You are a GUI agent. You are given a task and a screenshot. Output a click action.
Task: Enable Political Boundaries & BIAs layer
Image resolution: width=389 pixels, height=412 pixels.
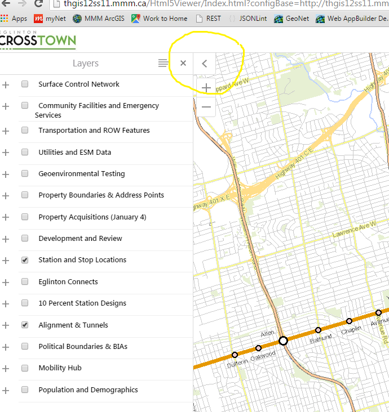(25, 346)
